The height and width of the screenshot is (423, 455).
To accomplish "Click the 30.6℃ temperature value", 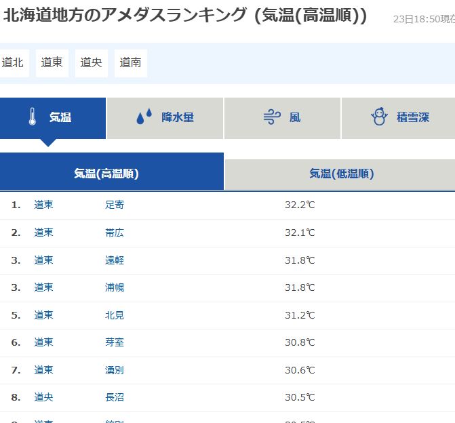I will tap(300, 370).
